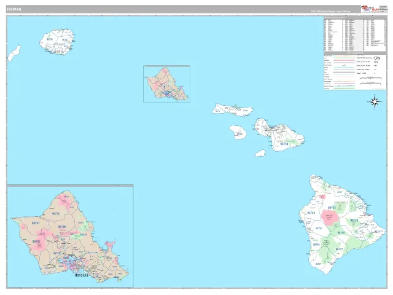Click the Honolulu city label on Oahu inset
This screenshot has width=393, height=295.
pos(82,275)
